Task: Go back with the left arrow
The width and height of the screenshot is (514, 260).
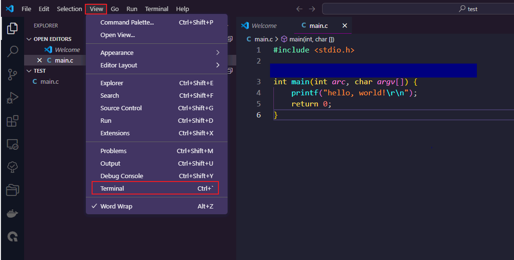Action: pos(299,9)
